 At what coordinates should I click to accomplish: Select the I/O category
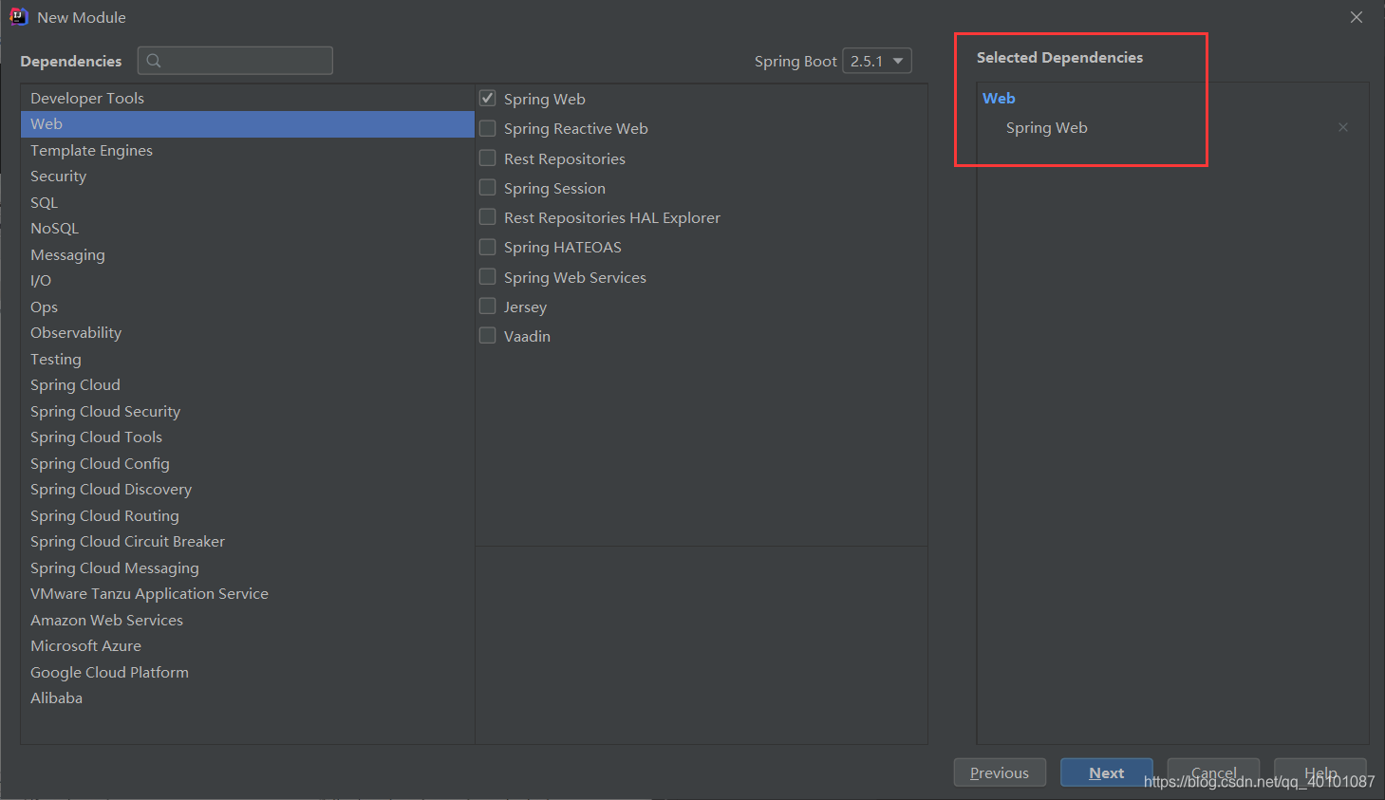248,281
